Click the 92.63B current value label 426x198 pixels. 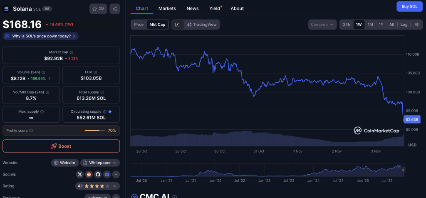(x=412, y=119)
